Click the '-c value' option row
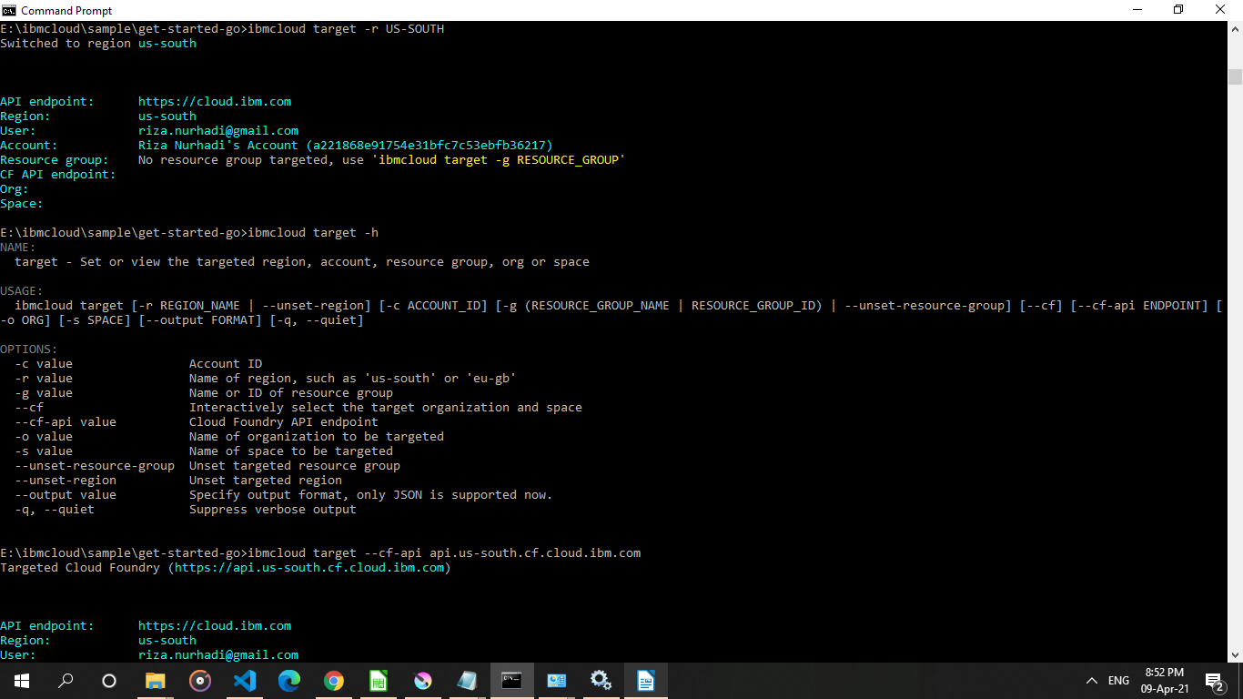This screenshot has width=1243, height=699. tap(138, 364)
